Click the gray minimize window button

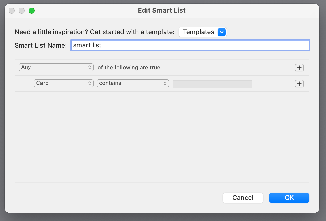(22, 11)
